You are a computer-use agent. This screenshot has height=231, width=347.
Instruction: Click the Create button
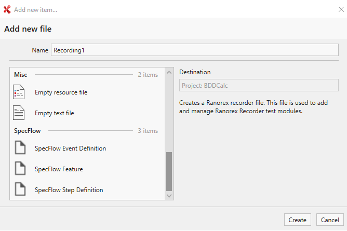(298, 220)
